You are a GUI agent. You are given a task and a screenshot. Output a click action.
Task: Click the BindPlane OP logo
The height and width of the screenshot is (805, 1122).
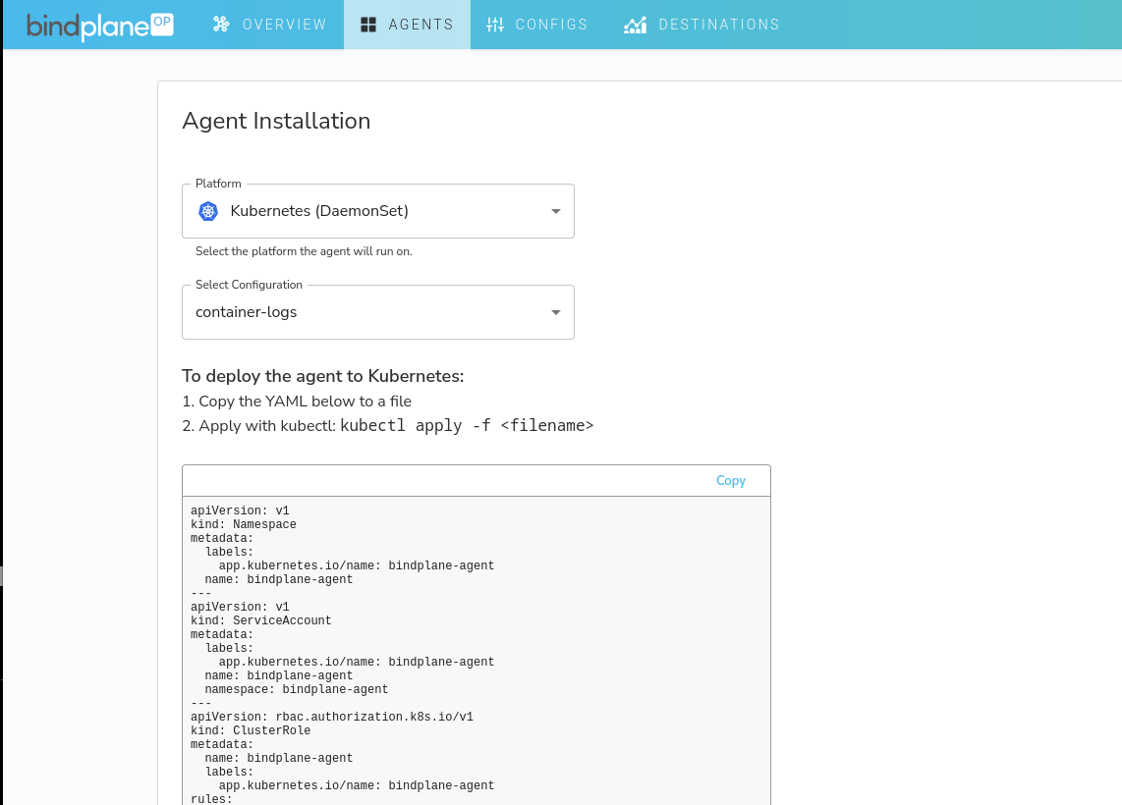pos(100,26)
